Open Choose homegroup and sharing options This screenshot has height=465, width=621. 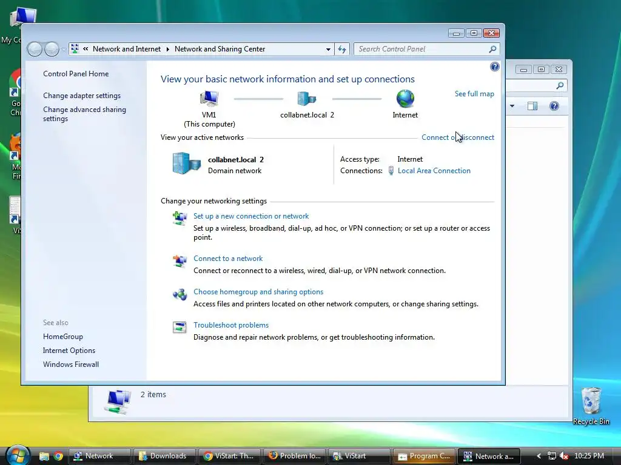pos(258,291)
